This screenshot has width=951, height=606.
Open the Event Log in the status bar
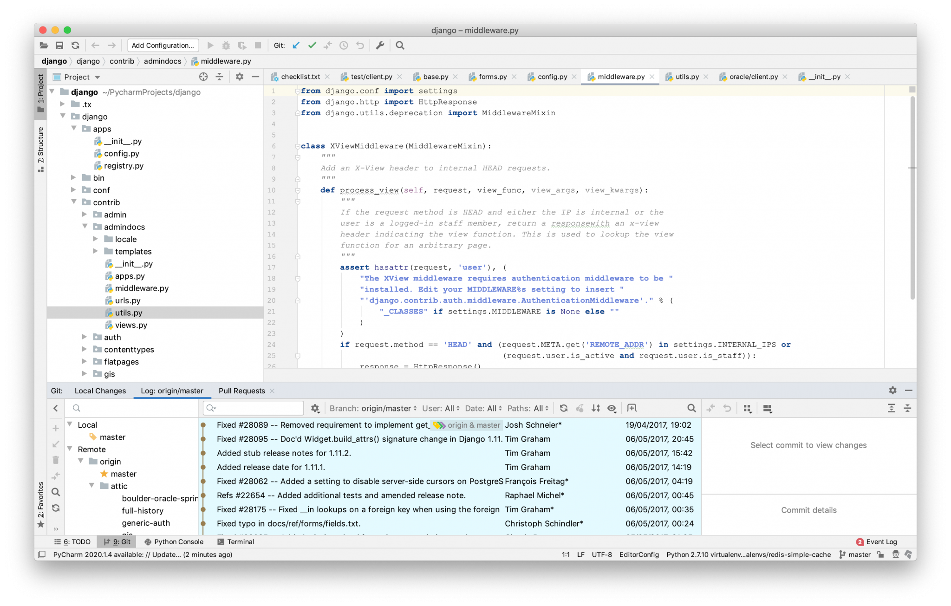(x=882, y=541)
